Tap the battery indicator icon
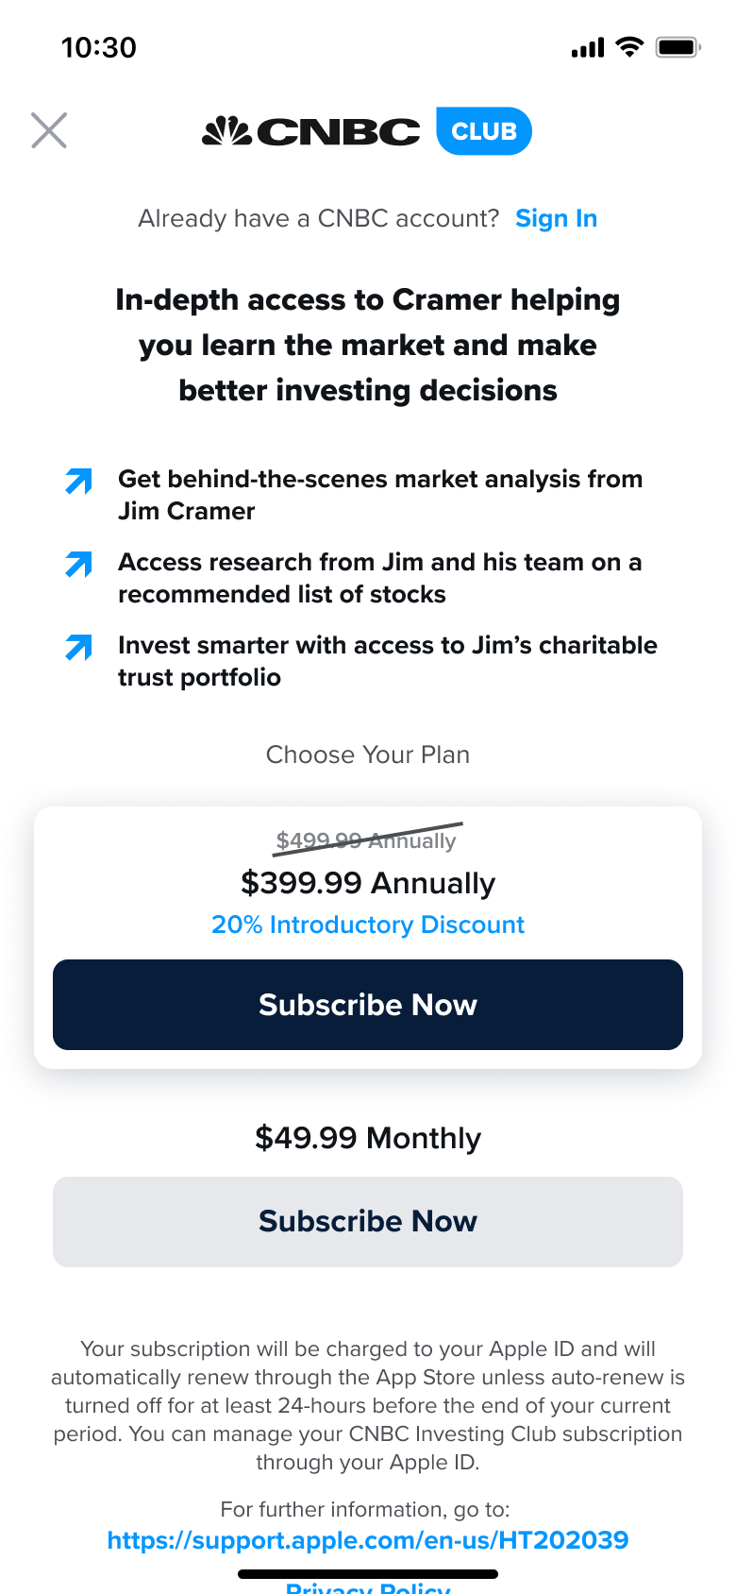 677,46
